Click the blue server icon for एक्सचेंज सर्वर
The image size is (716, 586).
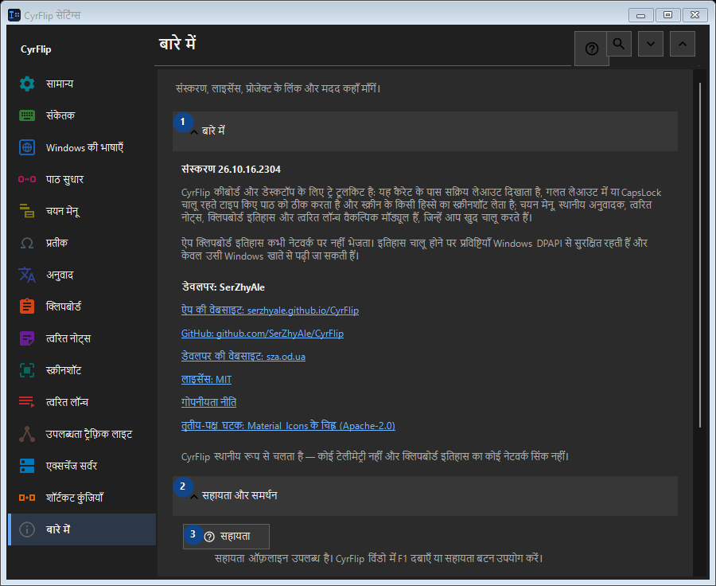coord(27,466)
